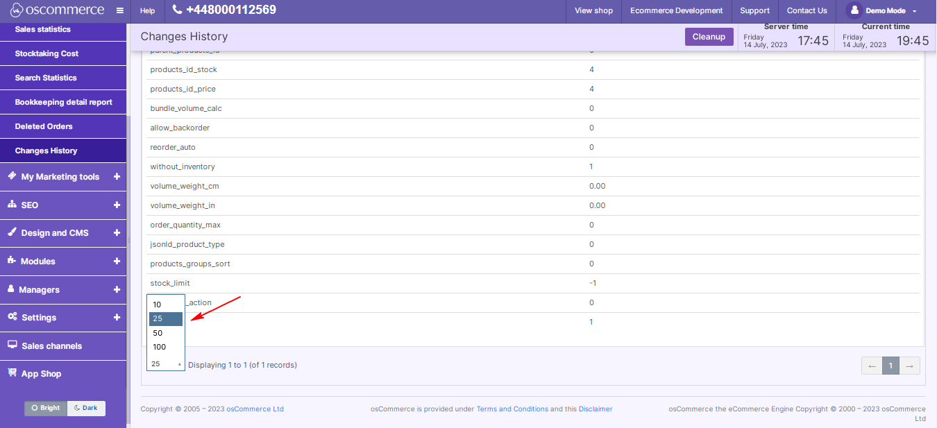Click the Changes History page title

[x=184, y=36]
